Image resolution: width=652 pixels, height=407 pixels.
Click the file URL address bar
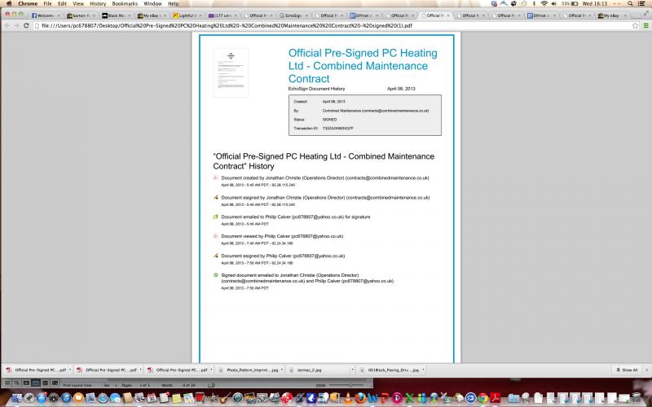(x=326, y=25)
